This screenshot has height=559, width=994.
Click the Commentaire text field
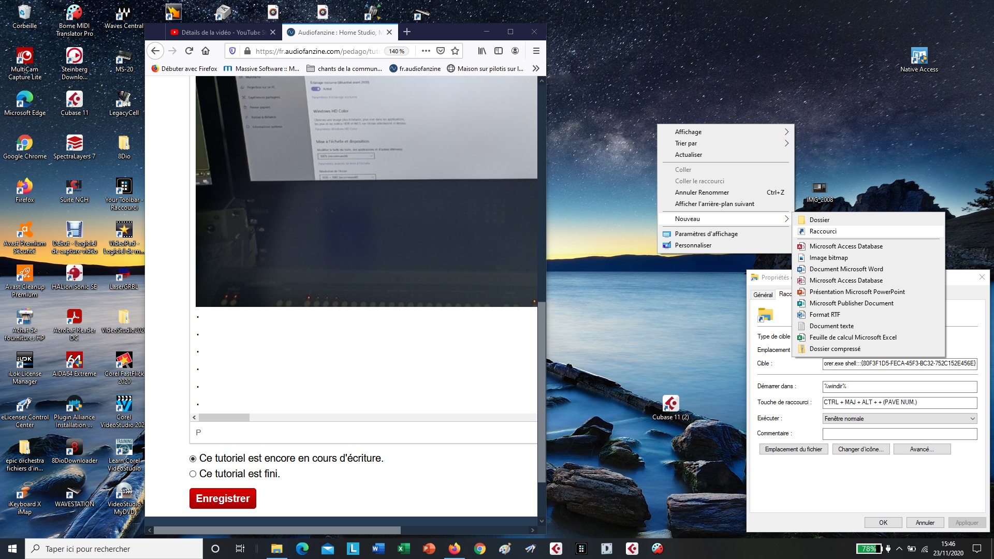point(899,434)
